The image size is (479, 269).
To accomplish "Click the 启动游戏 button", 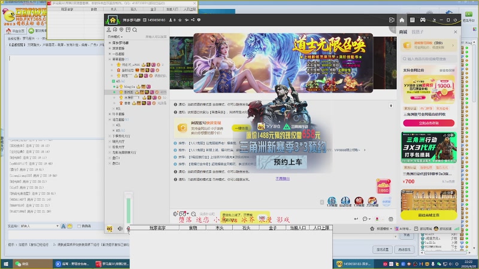I will tap(404, 249).
